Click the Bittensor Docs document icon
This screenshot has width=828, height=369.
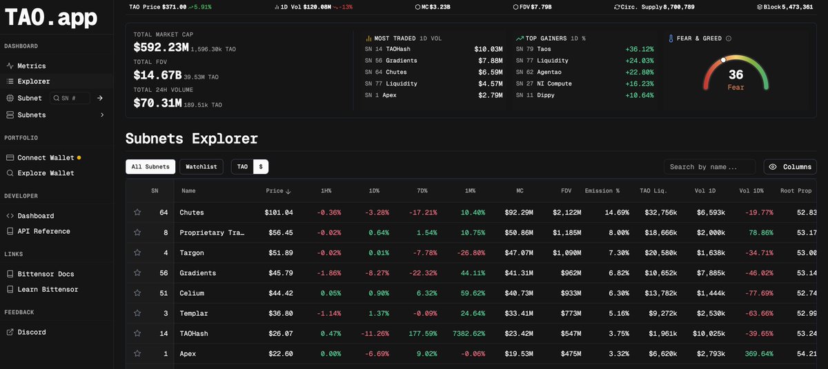(10, 273)
